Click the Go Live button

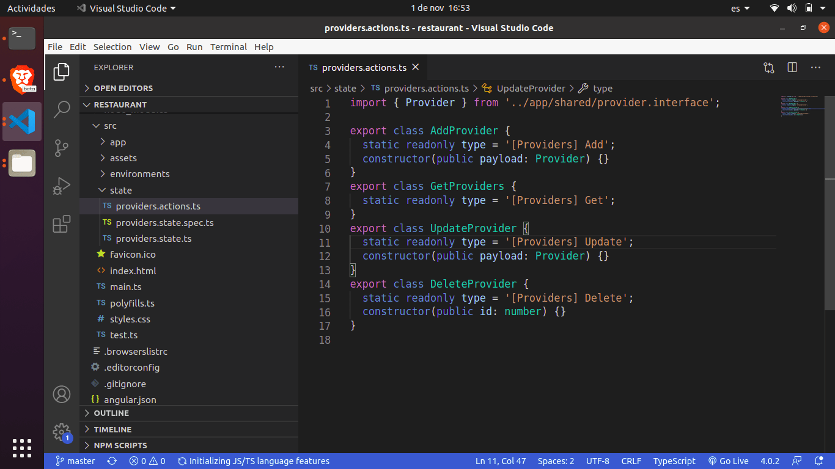728,461
